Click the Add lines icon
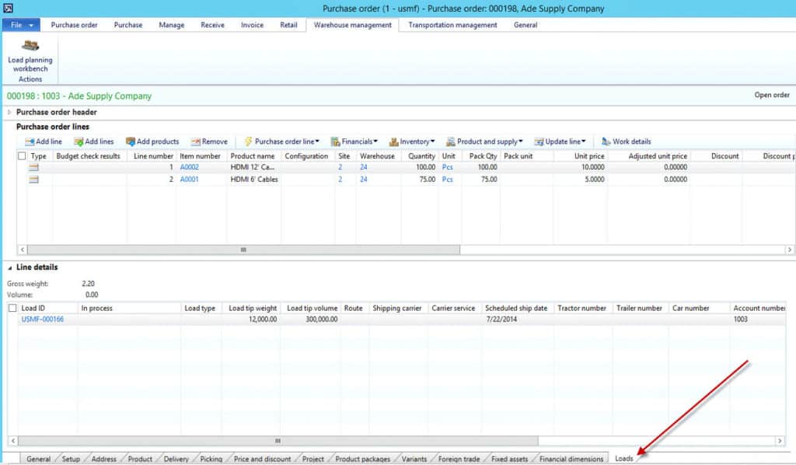 tap(79, 142)
